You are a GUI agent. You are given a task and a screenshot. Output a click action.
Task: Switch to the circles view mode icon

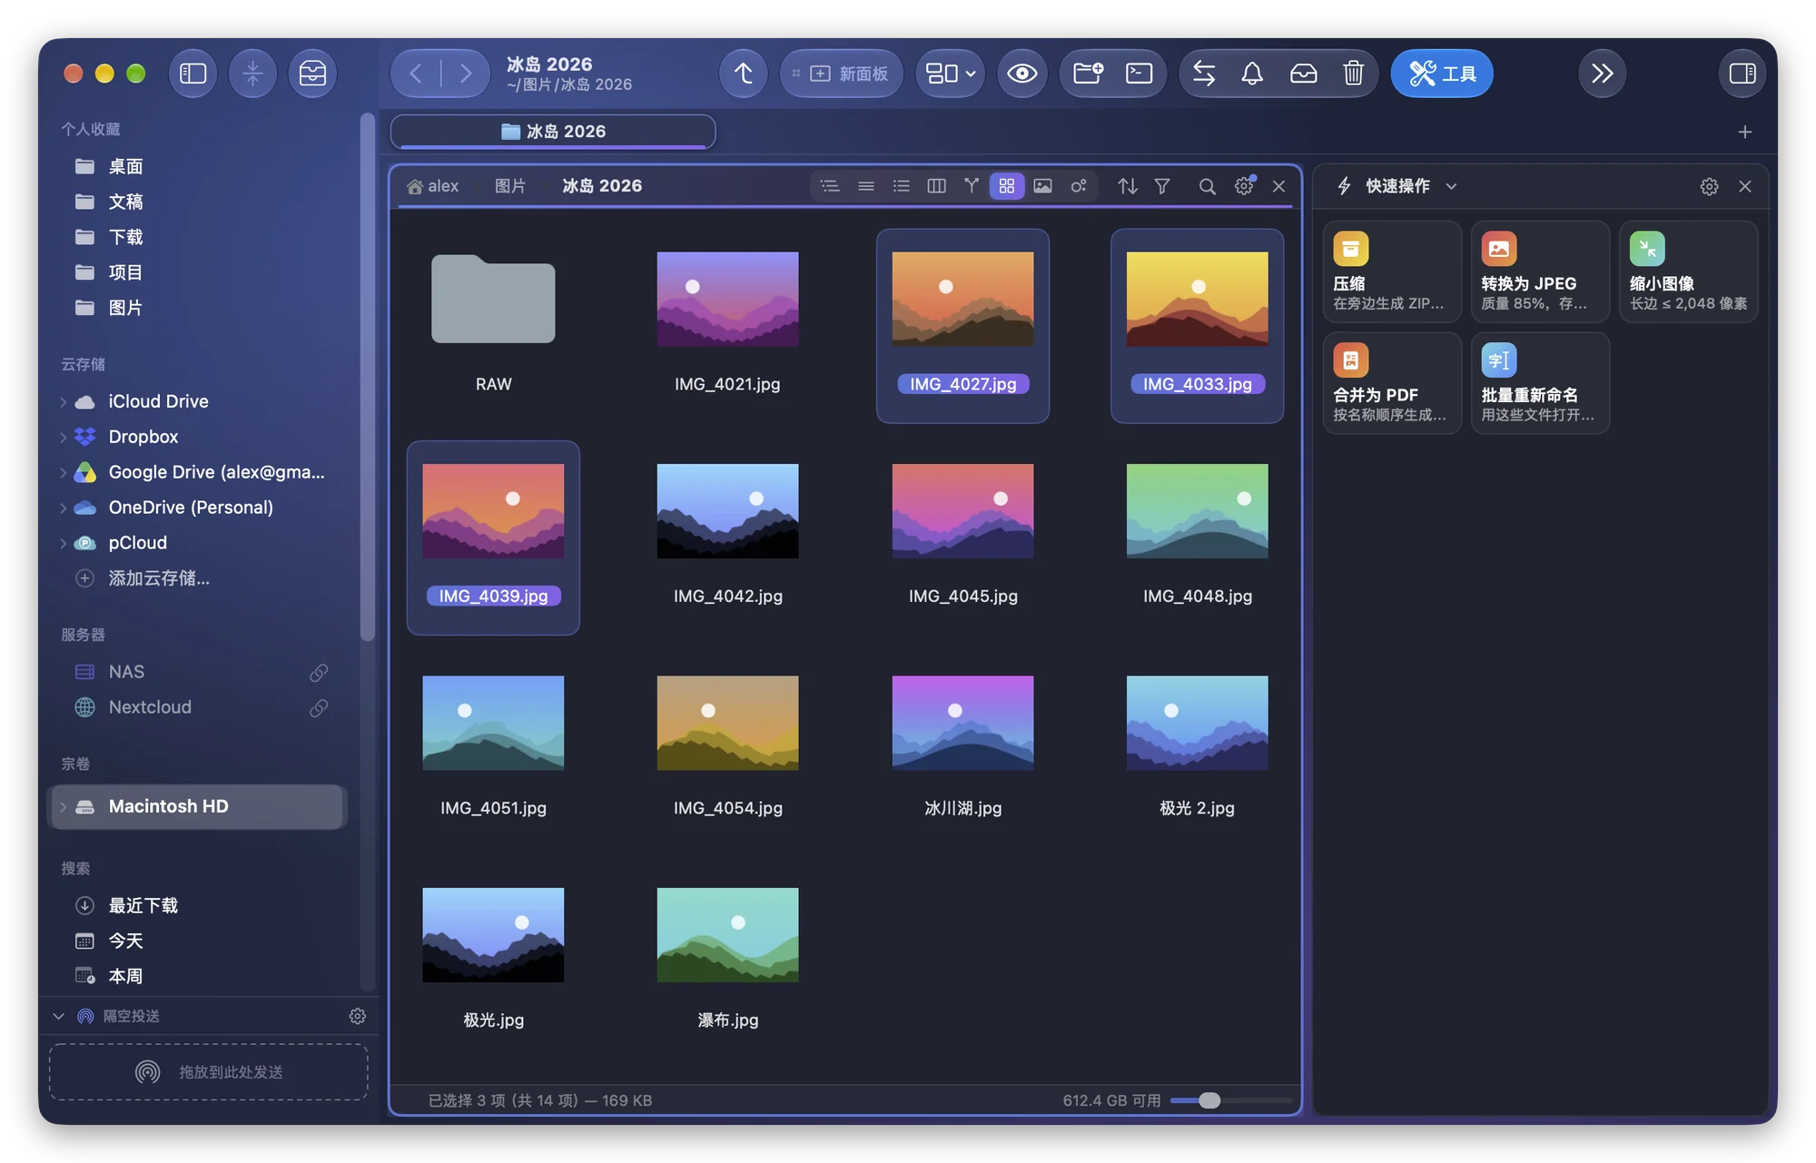pos(1078,186)
